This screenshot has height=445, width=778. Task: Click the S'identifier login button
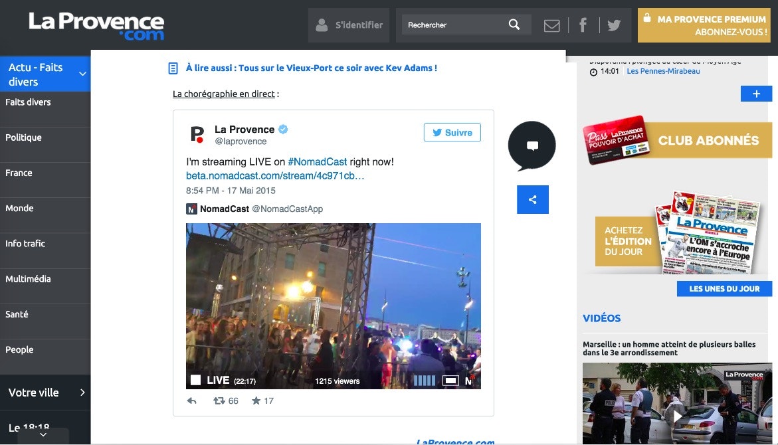tap(349, 25)
